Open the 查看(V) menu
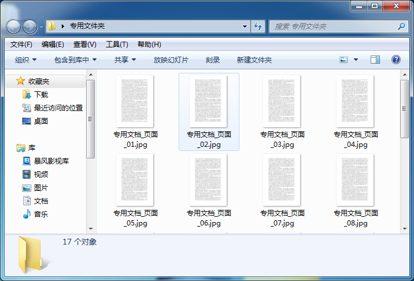This screenshot has height=281, width=414. tap(84, 45)
